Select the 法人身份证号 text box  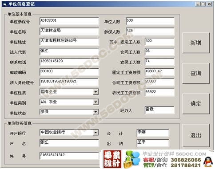(x=69, y=82)
